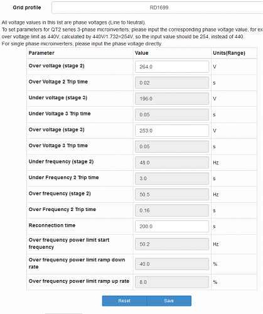
Task: Focus the Under frequency (stage 2) field
Action: [x=172, y=163]
